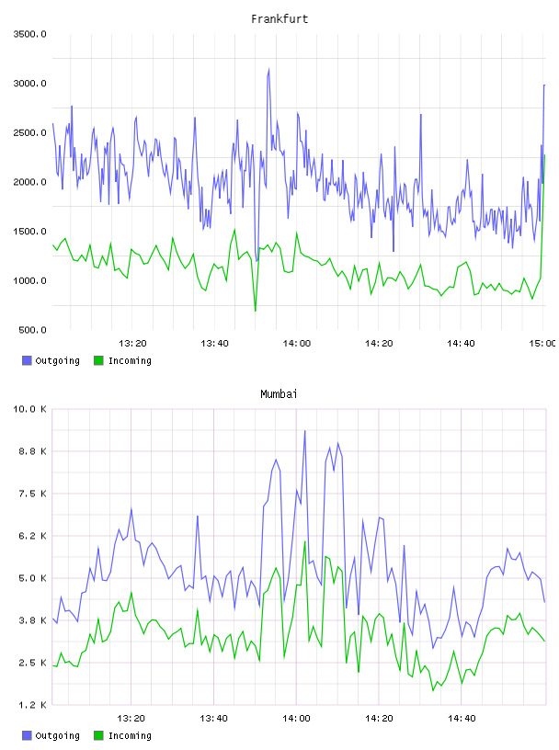559x750 pixels.
Task: Click the 14:20 time label in Frankfurt chart
Action: [x=379, y=343]
